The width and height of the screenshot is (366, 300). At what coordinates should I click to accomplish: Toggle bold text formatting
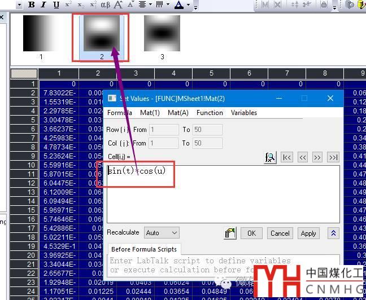pyautogui.click(x=31, y=5)
